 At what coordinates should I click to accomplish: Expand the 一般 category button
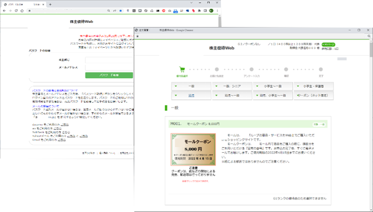point(191,86)
